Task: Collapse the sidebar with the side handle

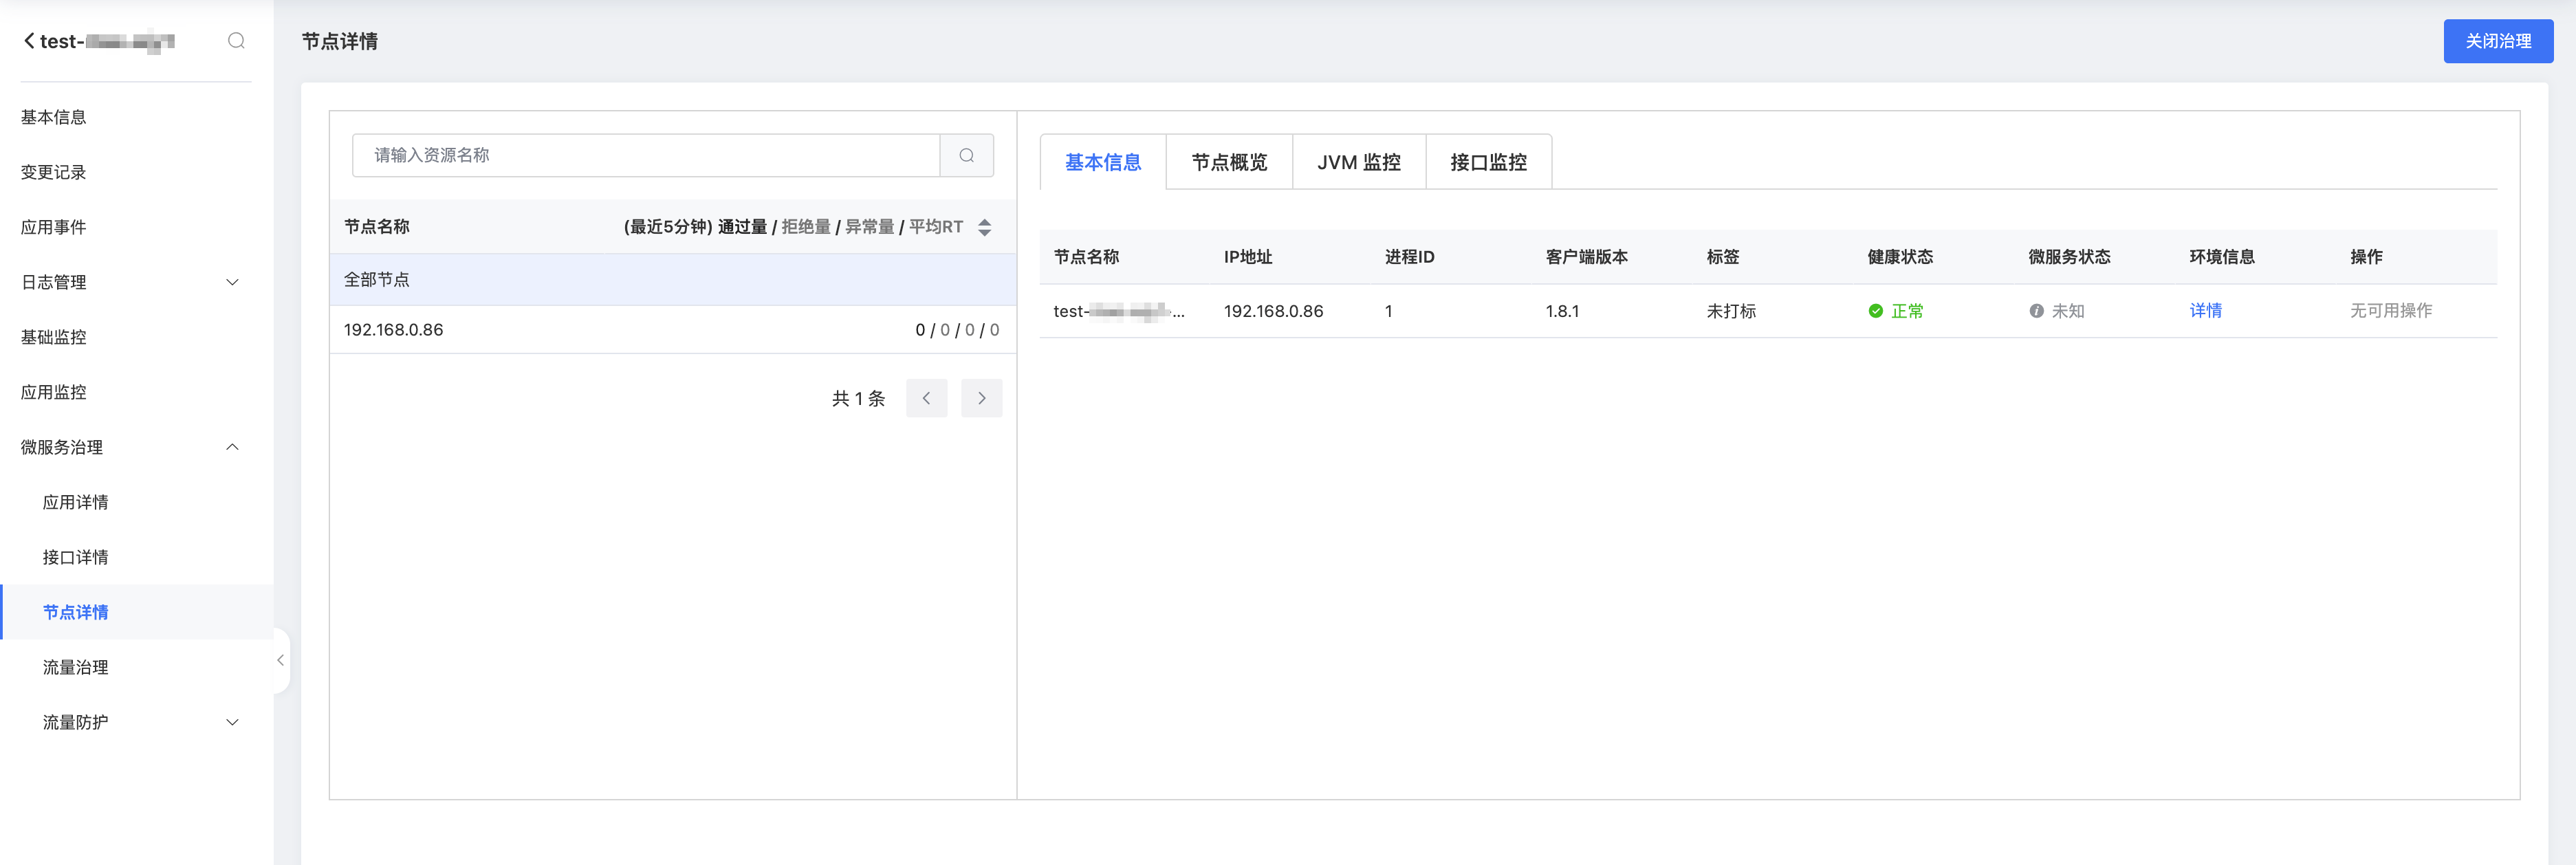Action: [x=280, y=660]
